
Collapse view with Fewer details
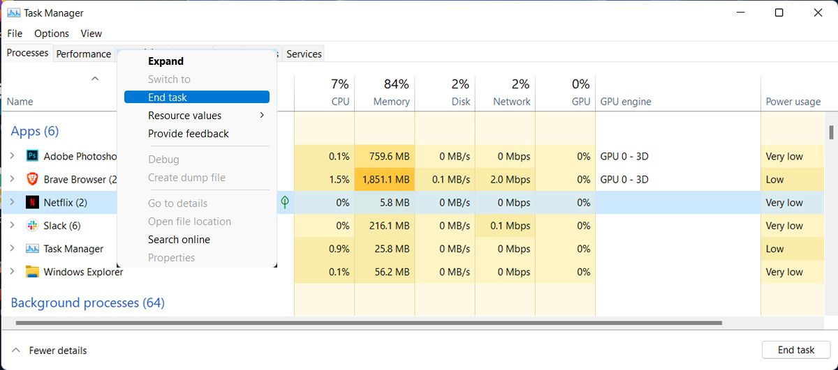(x=49, y=350)
